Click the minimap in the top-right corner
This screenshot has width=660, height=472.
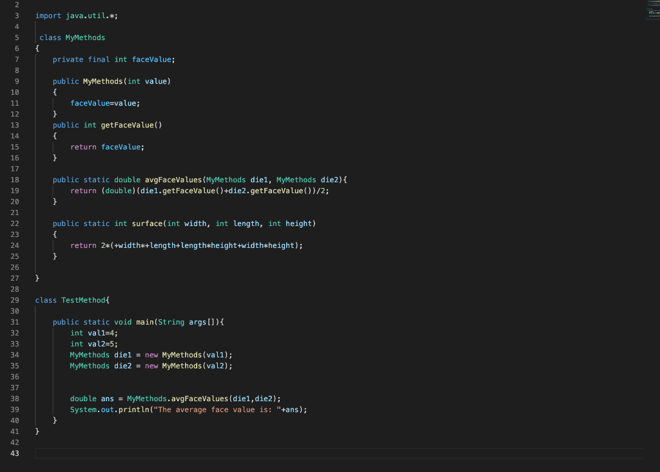(x=650, y=10)
